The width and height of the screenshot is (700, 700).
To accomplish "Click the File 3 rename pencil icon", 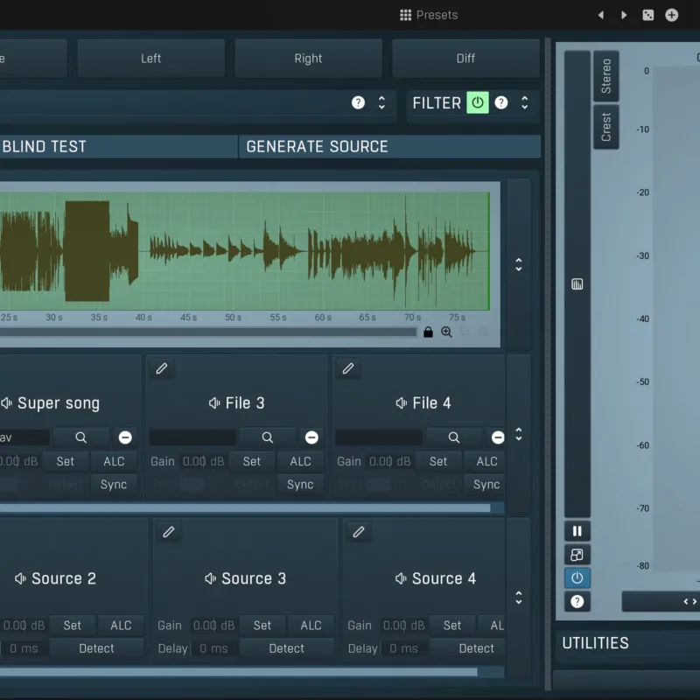I will pos(162,368).
